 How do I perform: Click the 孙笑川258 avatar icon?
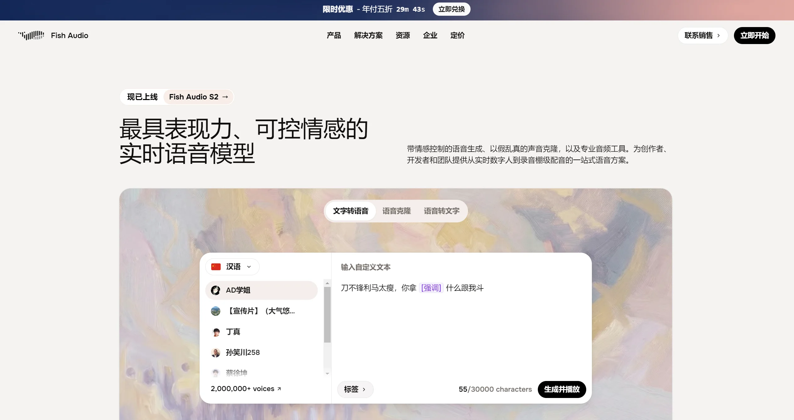[x=216, y=353]
